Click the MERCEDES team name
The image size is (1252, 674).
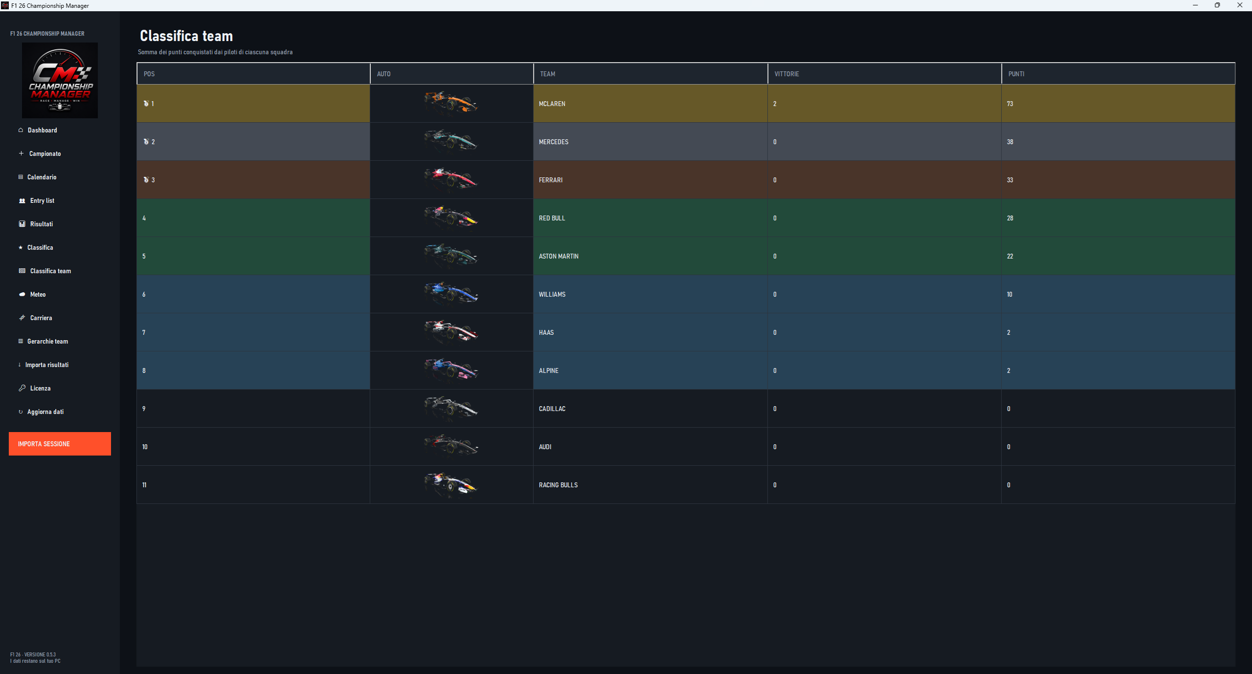tap(554, 142)
